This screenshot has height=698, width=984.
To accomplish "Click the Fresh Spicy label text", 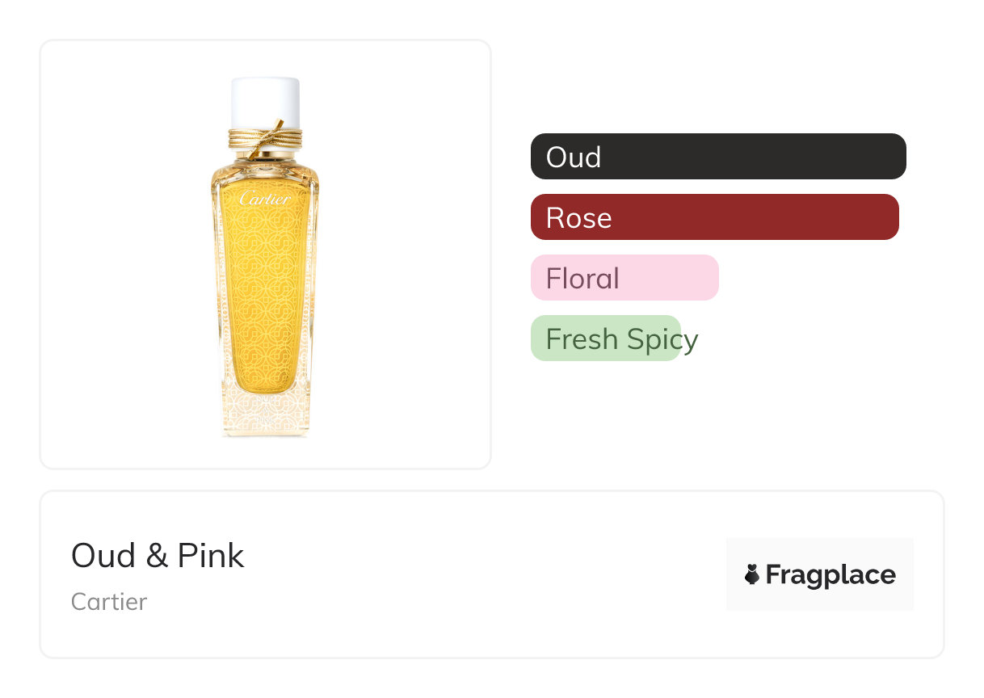I will [622, 339].
